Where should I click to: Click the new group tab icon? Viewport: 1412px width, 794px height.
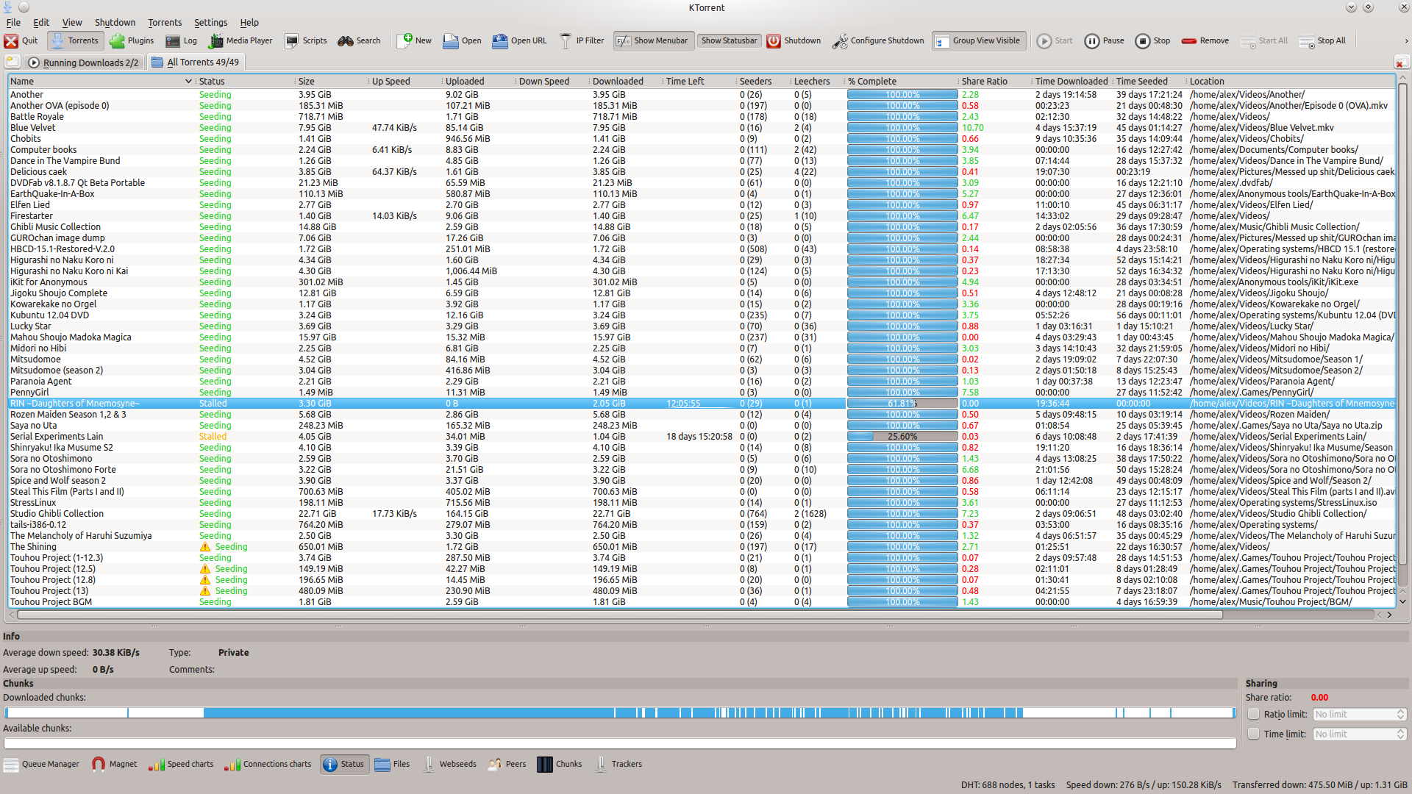13,62
